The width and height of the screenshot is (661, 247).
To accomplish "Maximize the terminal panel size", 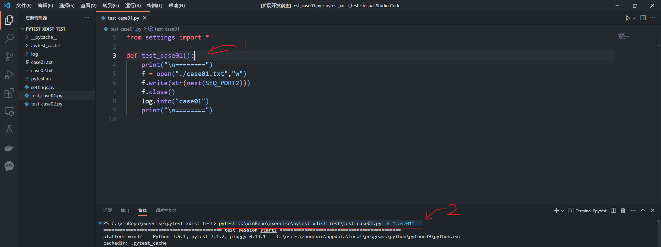I will click(643, 211).
